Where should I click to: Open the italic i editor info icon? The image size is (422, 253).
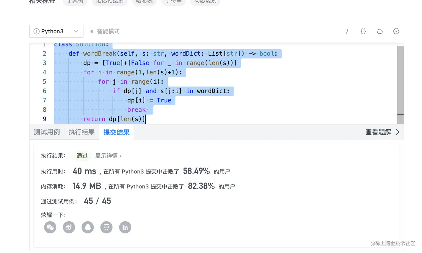(x=347, y=31)
